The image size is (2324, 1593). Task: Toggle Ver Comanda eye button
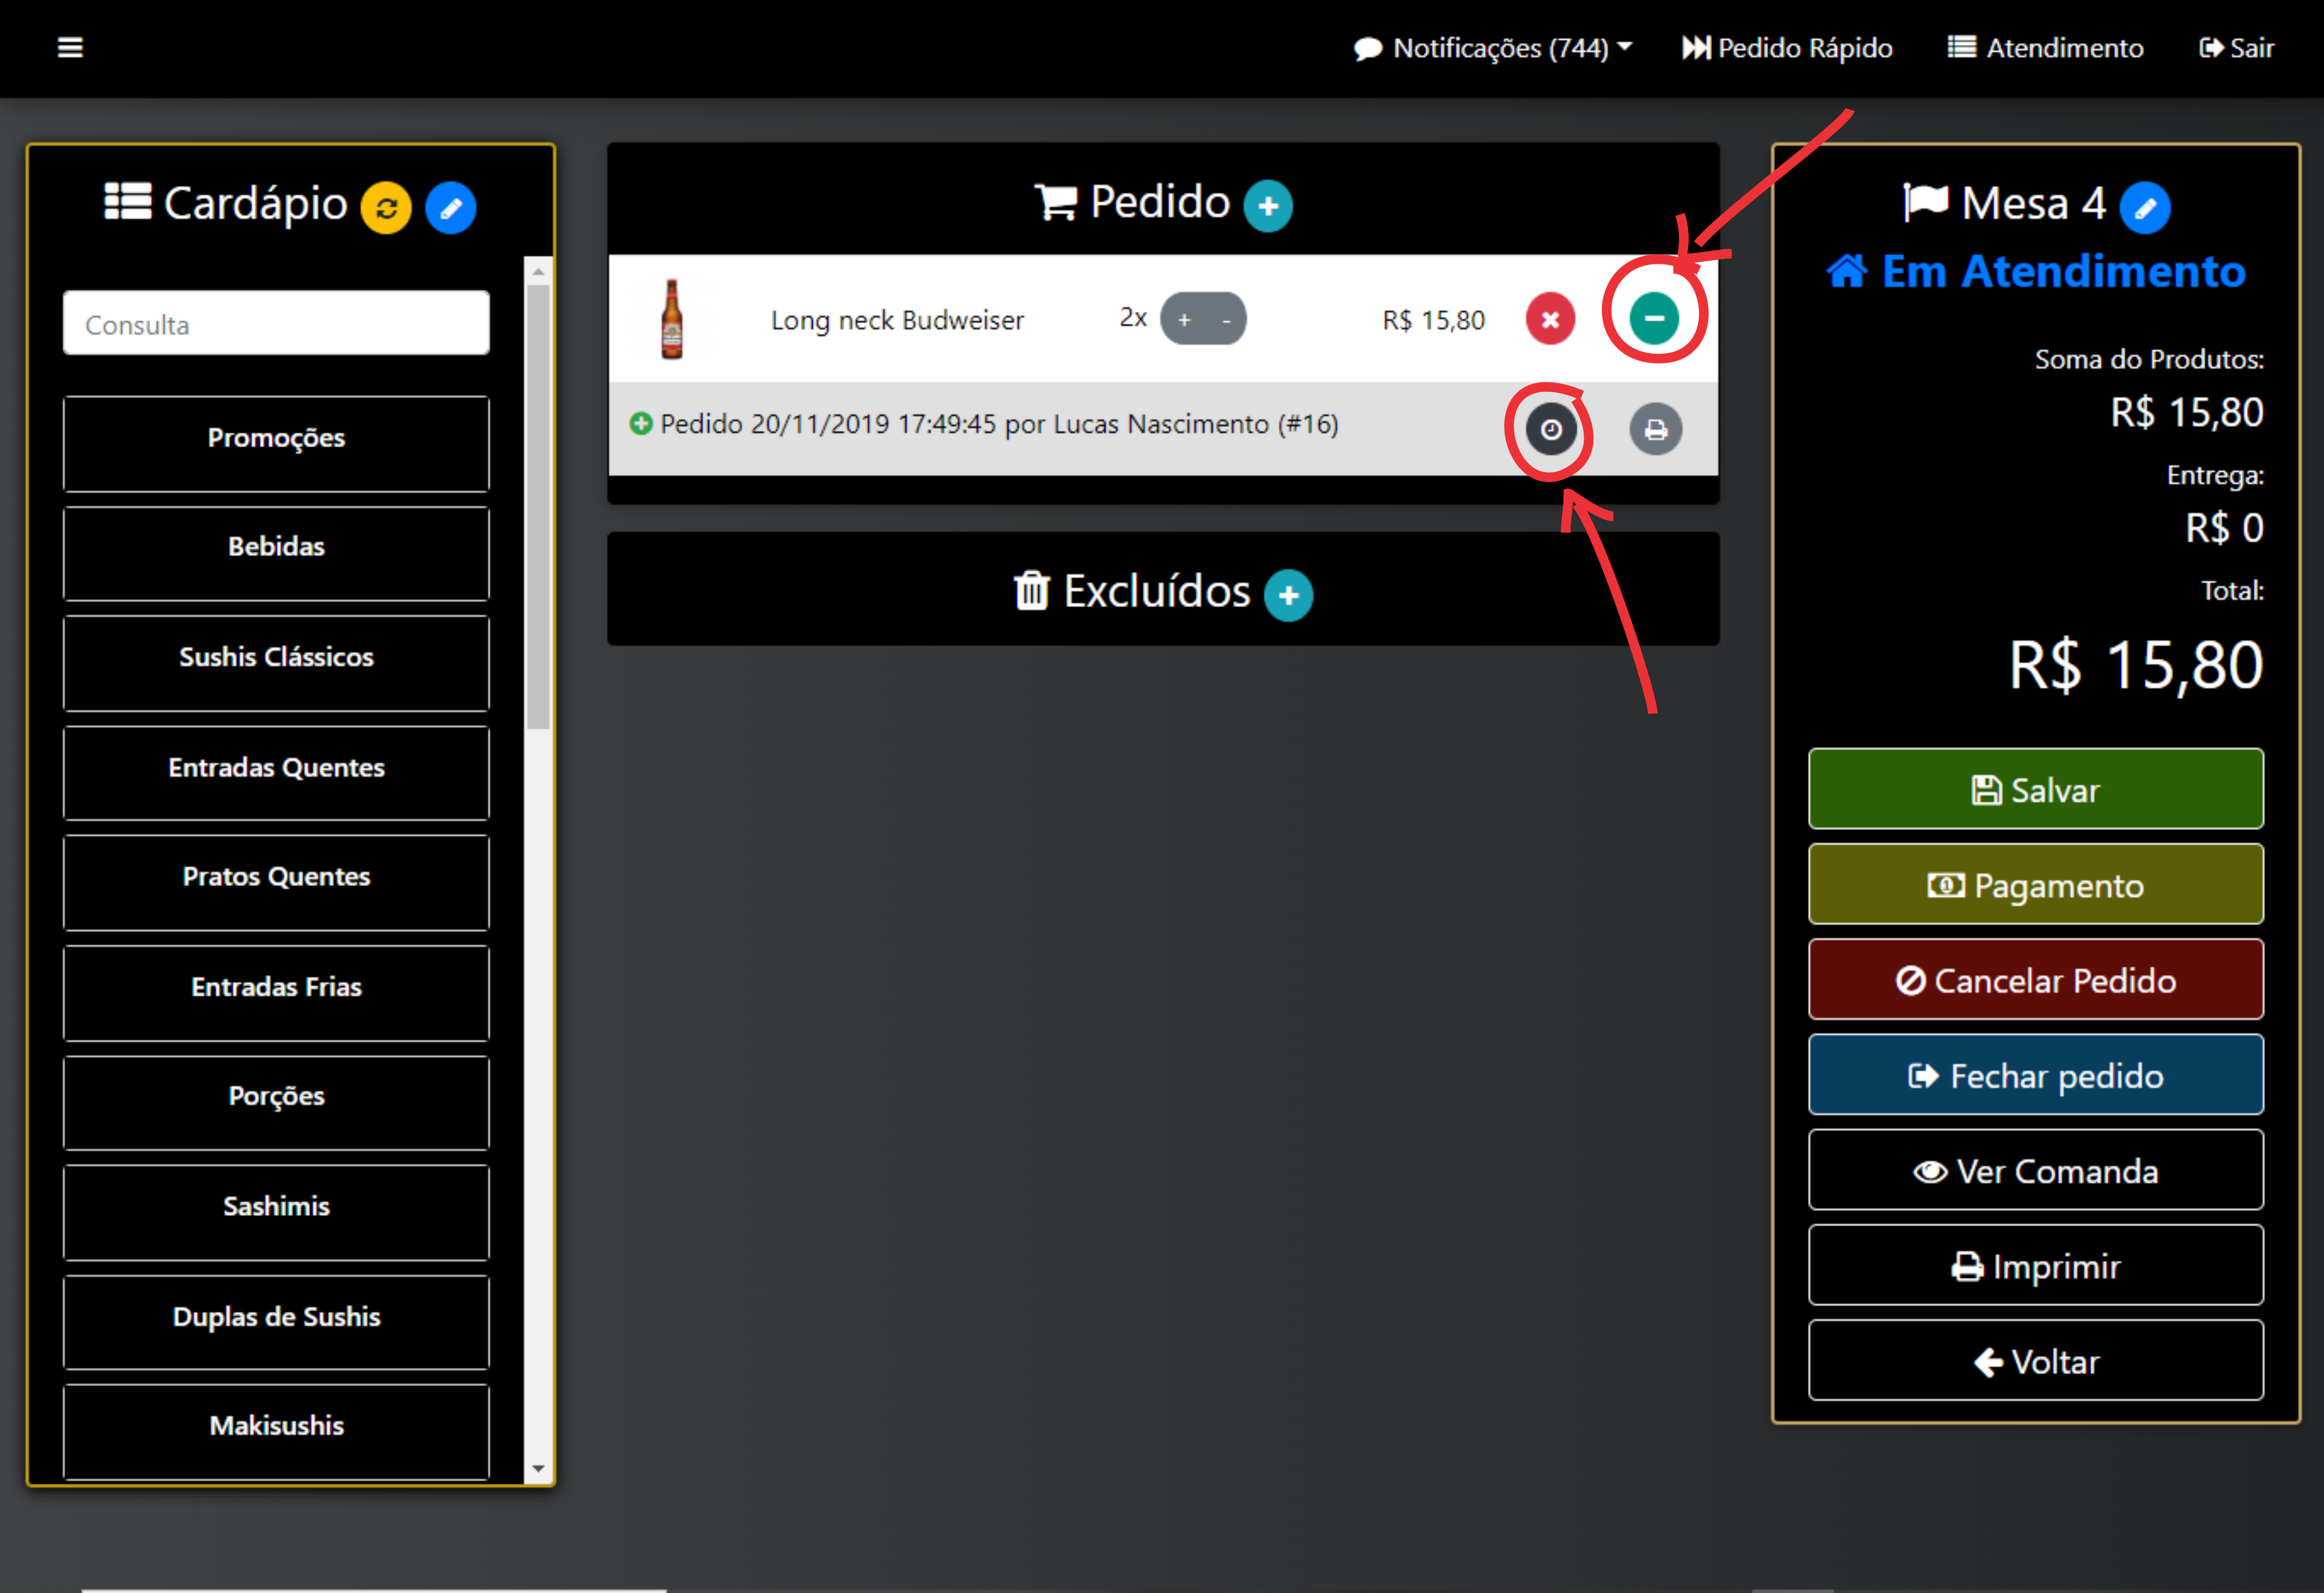[x=2035, y=1170]
